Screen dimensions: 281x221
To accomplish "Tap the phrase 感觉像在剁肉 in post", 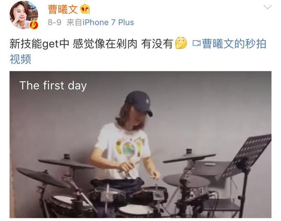I will tap(105, 44).
